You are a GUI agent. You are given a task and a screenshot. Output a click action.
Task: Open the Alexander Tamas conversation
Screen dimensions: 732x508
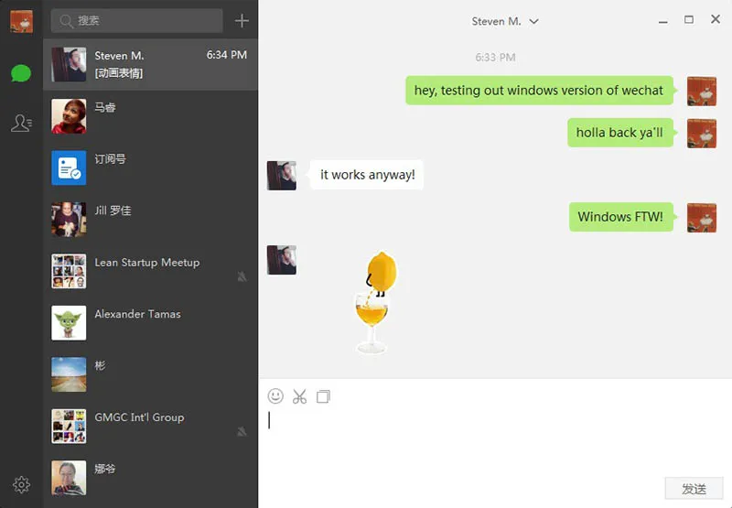tap(150, 322)
